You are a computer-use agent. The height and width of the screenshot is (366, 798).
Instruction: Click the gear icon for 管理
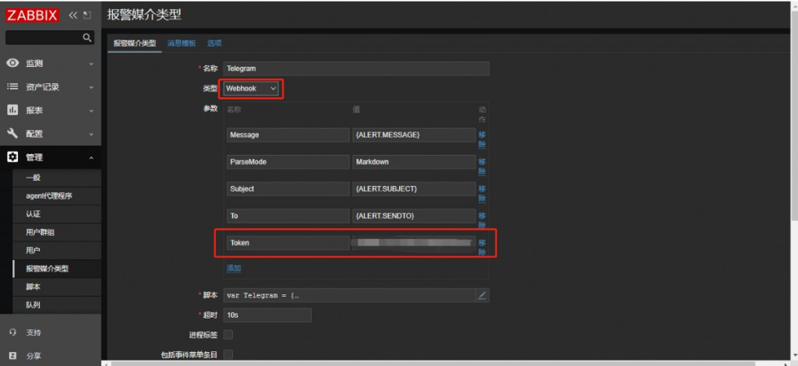pyautogui.click(x=12, y=157)
